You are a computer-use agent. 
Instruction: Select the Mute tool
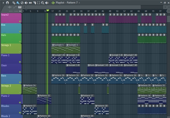tap(26, 3)
